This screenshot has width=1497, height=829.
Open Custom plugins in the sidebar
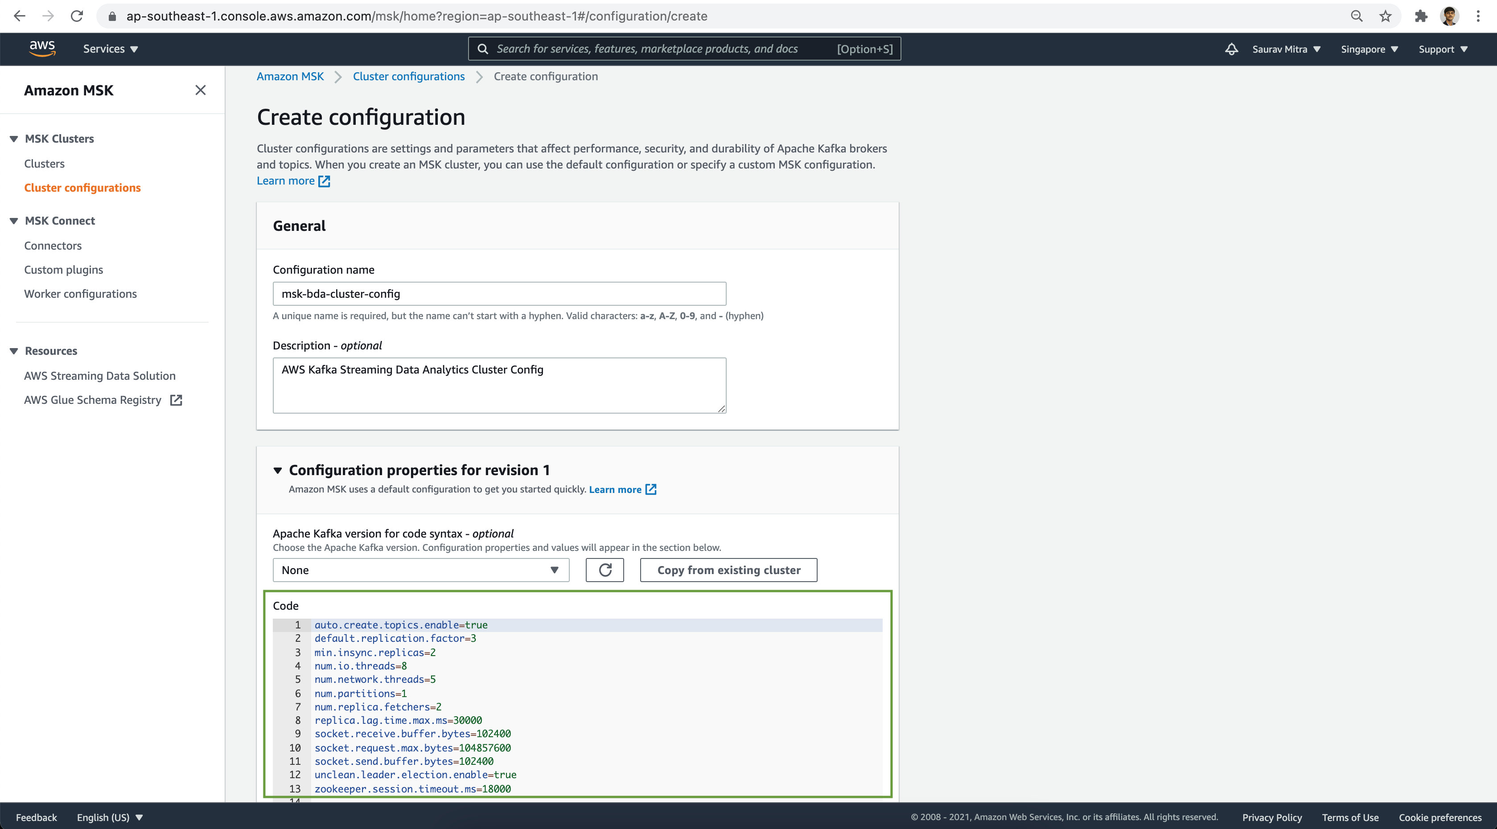tap(63, 270)
